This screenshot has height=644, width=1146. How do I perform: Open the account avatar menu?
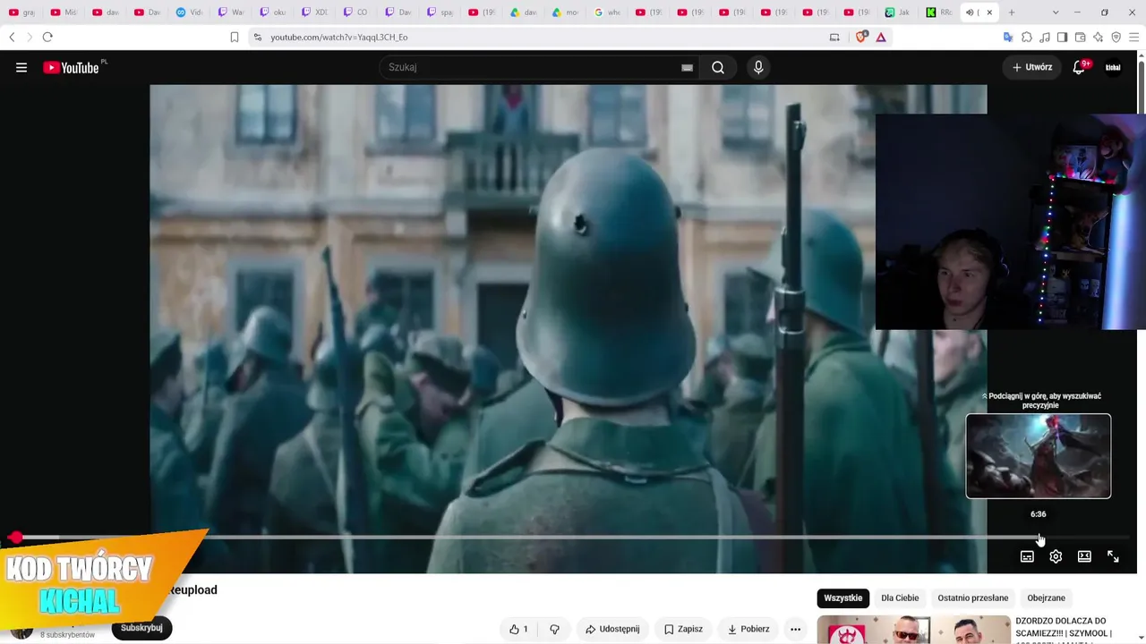click(1113, 67)
